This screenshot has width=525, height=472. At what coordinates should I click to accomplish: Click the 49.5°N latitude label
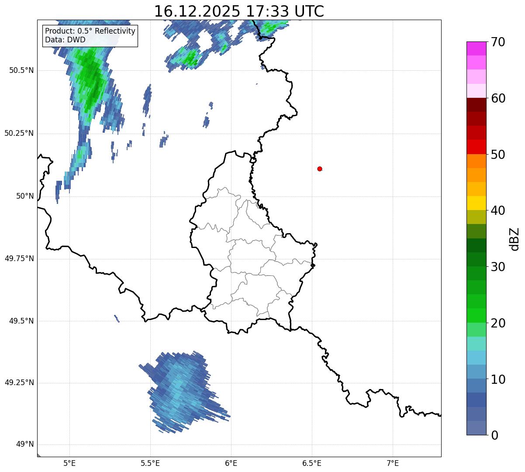[x=21, y=321]
